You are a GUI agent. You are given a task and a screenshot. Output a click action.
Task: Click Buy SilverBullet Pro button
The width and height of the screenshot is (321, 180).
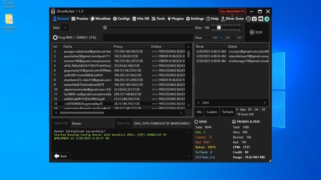[232, 11]
